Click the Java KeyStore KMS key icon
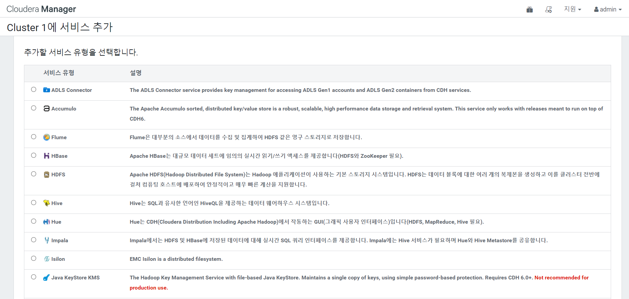The image size is (629, 299). pos(47,277)
